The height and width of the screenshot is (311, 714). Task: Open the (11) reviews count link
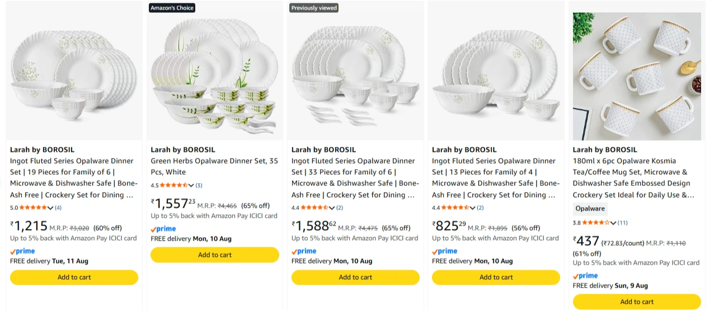click(x=623, y=223)
